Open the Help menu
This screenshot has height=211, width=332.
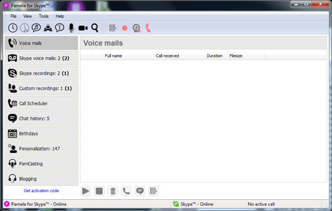(60, 16)
